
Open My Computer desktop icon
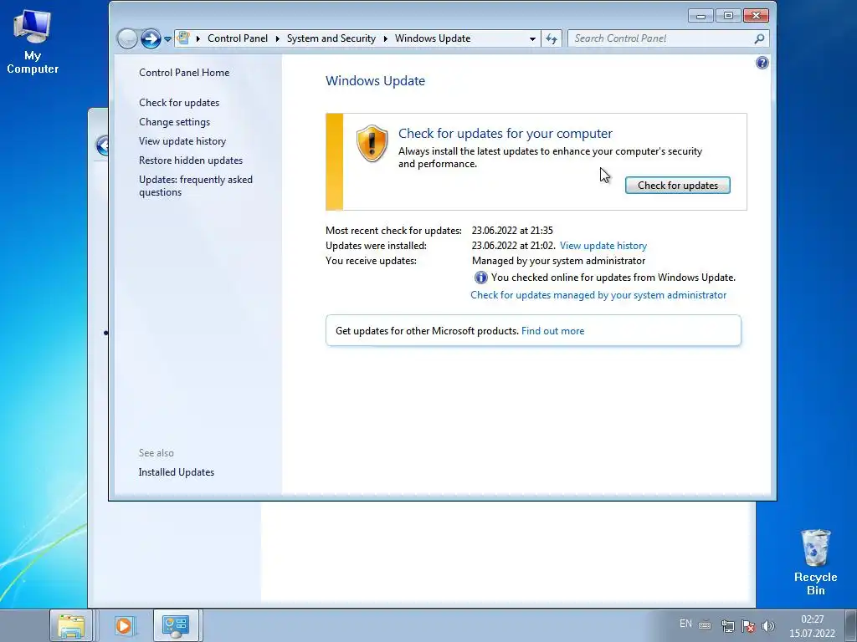pyautogui.click(x=33, y=43)
